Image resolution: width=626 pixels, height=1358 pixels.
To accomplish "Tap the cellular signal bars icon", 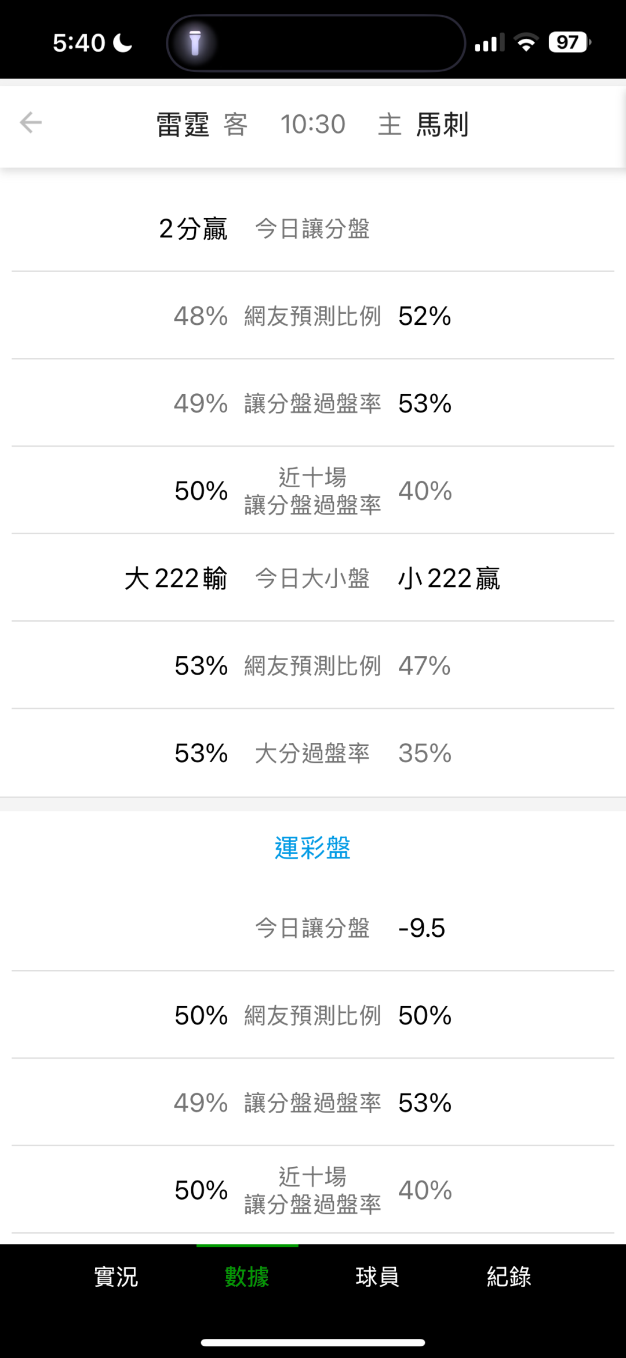I will [x=489, y=43].
